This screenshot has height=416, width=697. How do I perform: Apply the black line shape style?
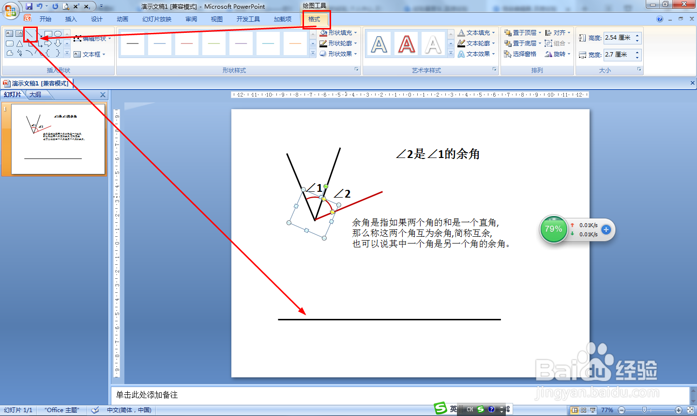pos(133,43)
